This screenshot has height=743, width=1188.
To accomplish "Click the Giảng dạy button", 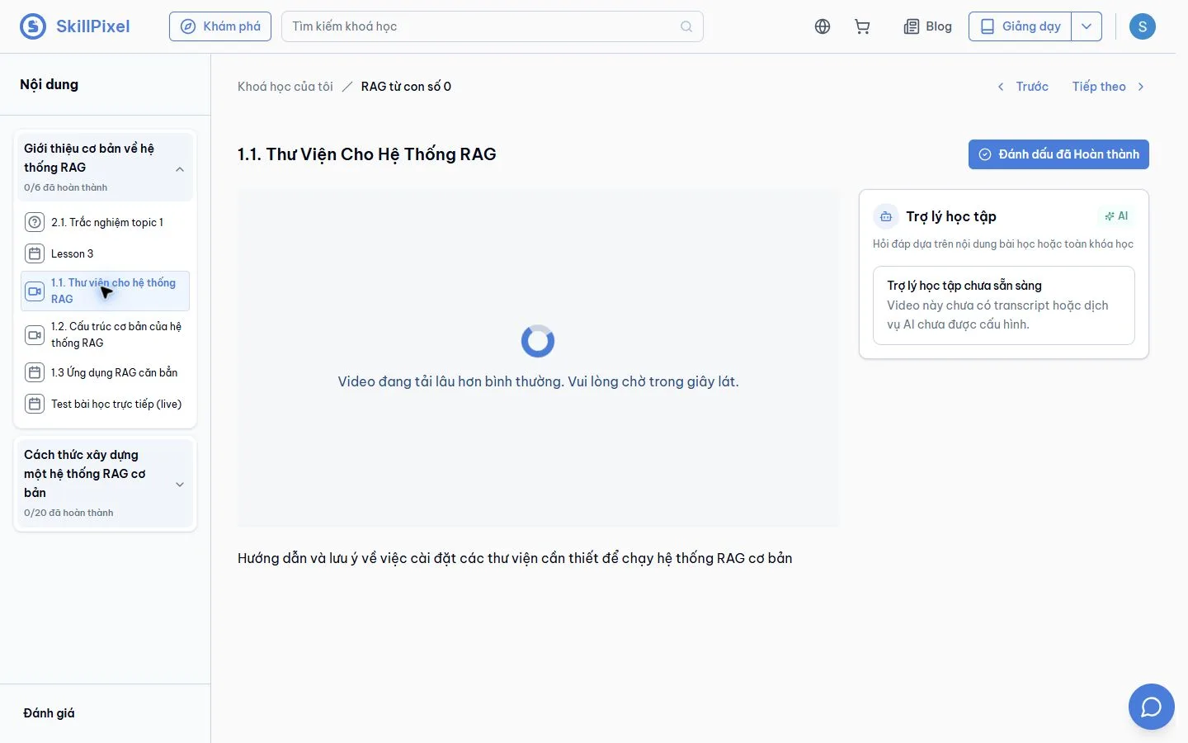I will pos(1021,26).
